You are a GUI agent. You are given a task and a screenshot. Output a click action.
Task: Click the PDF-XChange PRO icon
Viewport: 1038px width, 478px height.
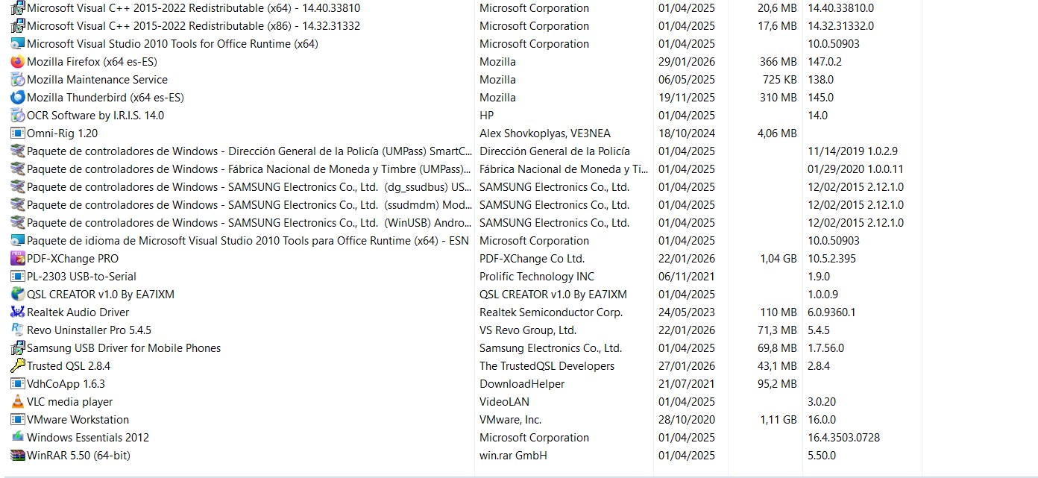(x=18, y=259)
